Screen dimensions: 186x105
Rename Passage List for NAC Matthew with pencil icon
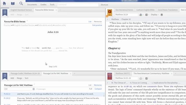pyautogui.click(x=34, y=84)
